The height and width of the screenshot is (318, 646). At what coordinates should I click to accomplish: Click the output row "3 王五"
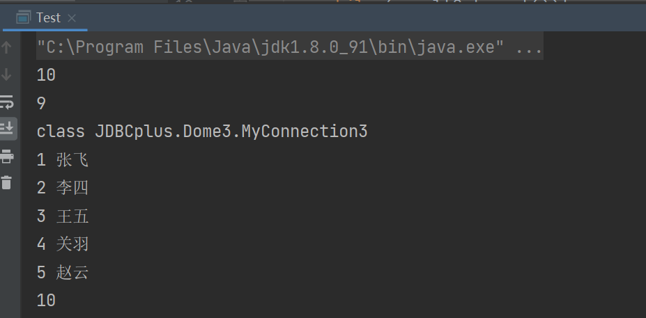(63, 216)
